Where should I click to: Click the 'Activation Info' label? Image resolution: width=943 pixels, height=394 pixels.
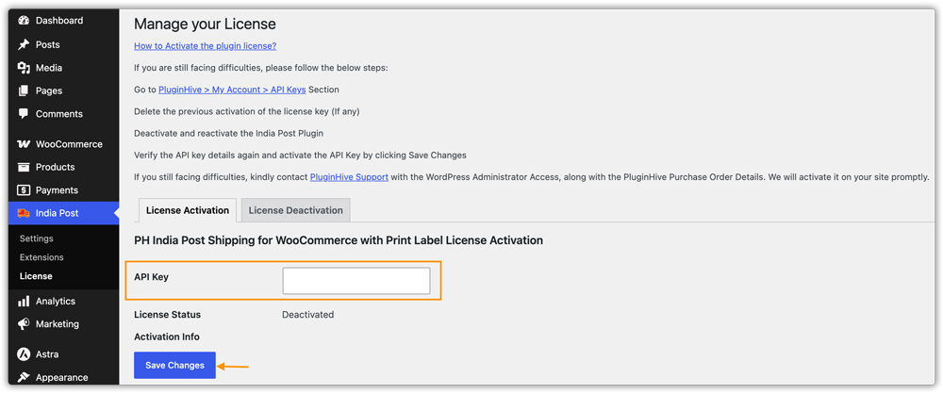tap(167, 337)
